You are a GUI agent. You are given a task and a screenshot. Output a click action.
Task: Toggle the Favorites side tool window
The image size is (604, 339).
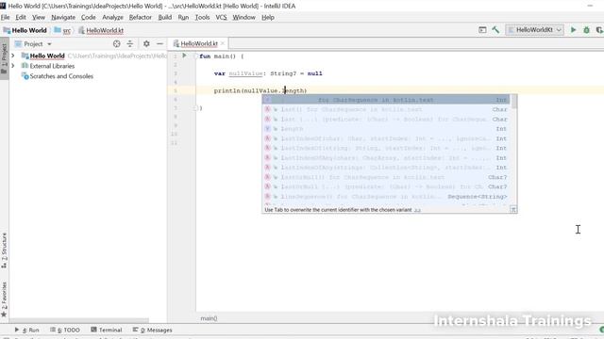coord(4,299)
